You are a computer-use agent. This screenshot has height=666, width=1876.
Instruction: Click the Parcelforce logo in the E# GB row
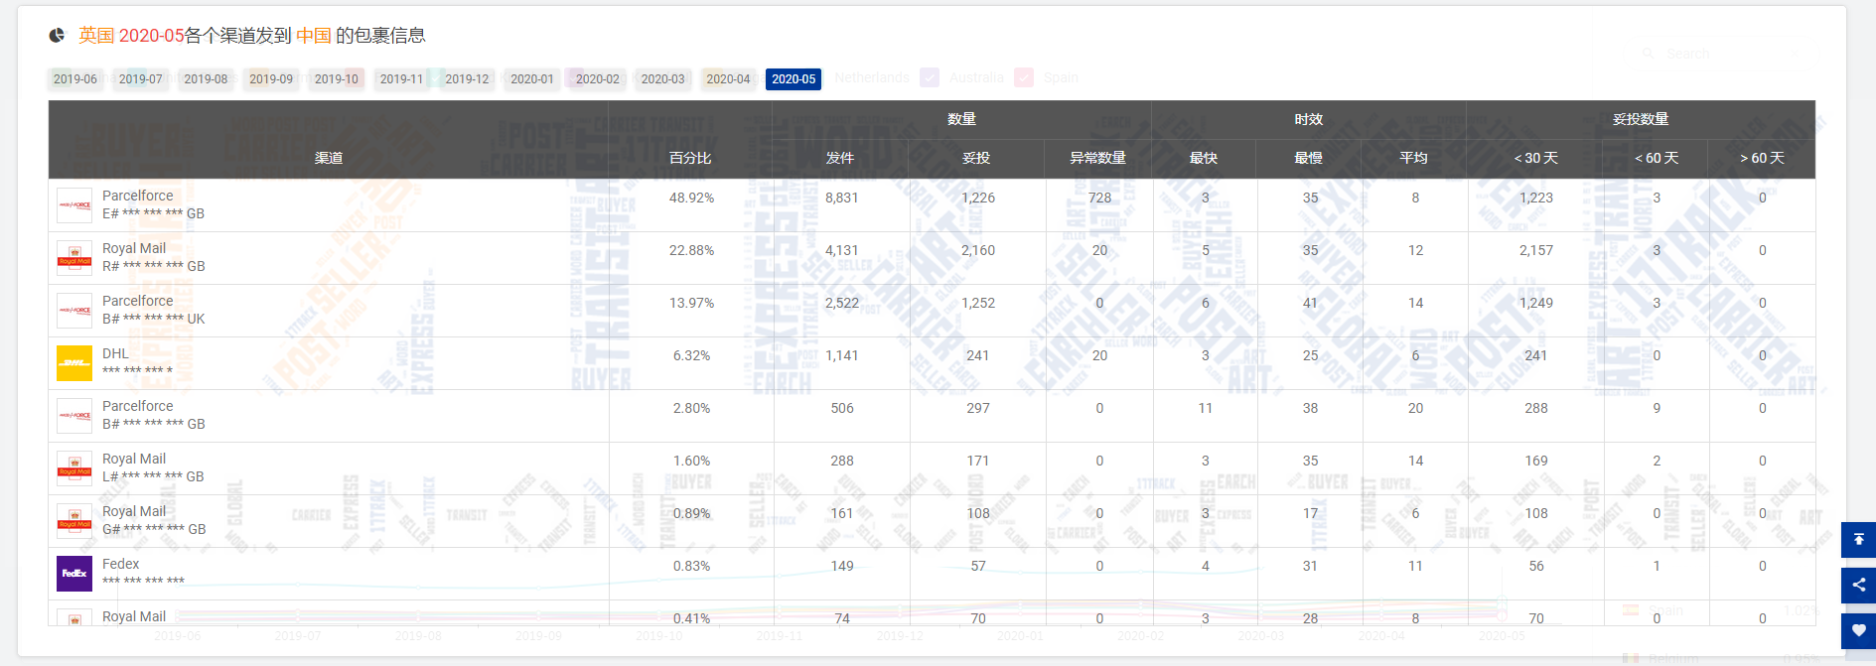tap(74, 205)
